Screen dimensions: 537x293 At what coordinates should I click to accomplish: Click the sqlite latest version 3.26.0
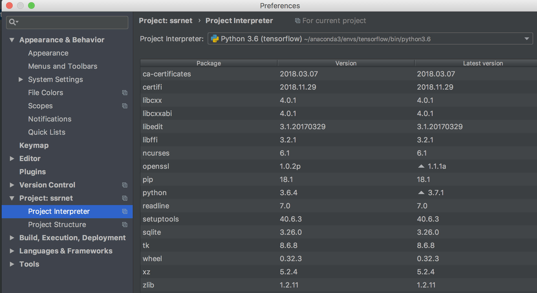pyautogui.click(x=428, y=232)
